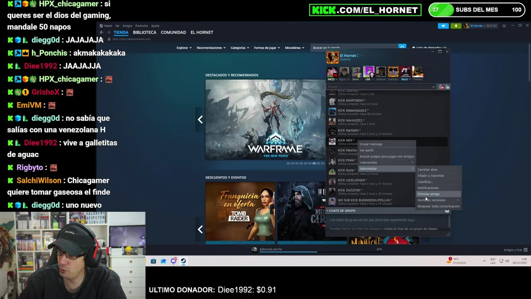531x299 pixels.
Task: Open the COMUNIDAD tab
Action: (x=173, y=32)
